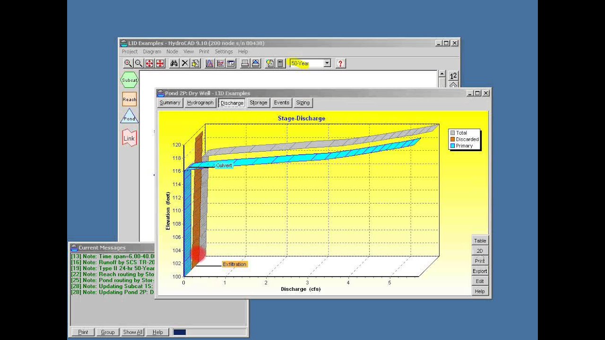Screen dimensions: 605x340
Task: Click Help button in the Pond window
Action: (x=480, y=291)
